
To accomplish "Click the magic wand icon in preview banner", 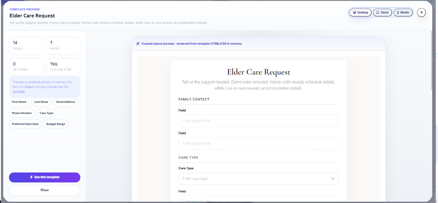I will point(138,44).
